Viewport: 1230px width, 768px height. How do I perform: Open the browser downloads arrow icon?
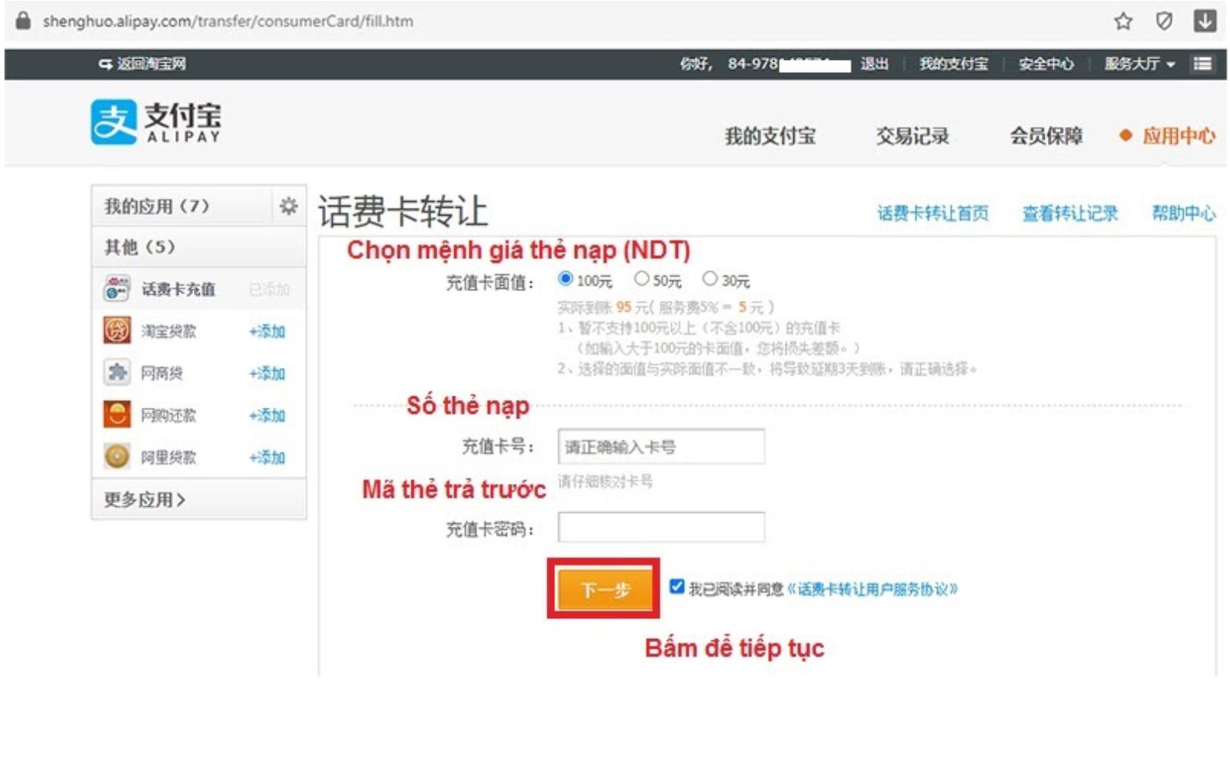pos(1205,21)
